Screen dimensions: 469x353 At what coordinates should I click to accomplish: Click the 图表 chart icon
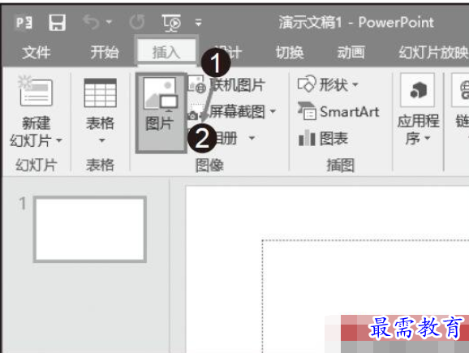pos(307,138)
